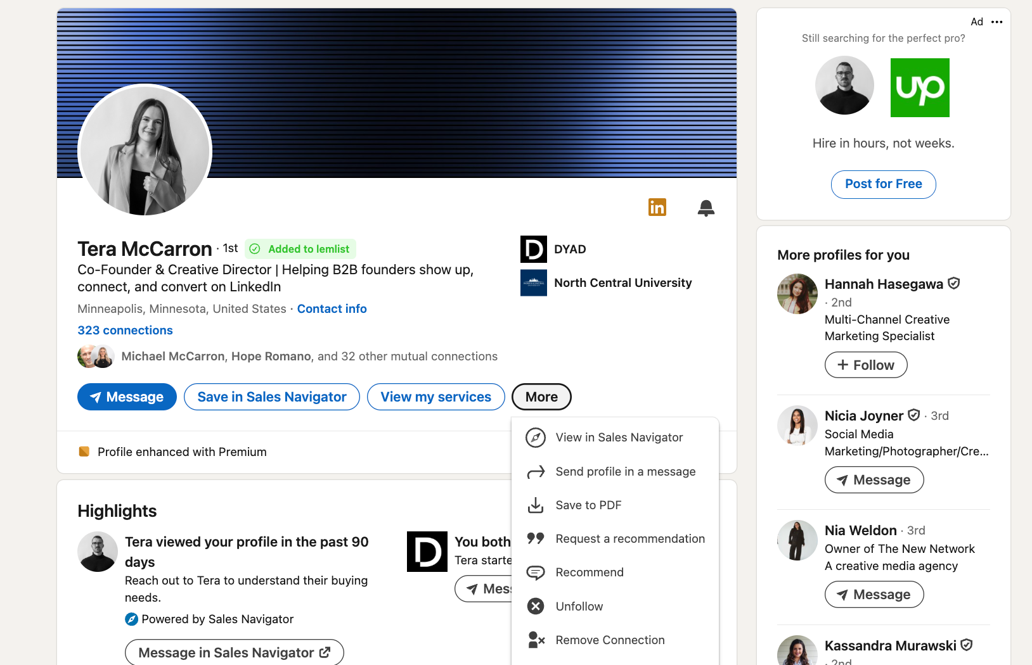Click the DYAD company logo
The width and height of the screenshot is (1032, 665).
pos(533,249)
